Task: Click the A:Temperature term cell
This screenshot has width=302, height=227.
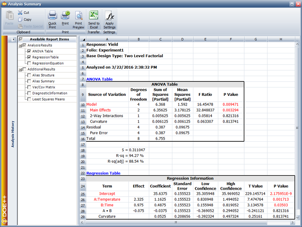Action: point(107,199)
